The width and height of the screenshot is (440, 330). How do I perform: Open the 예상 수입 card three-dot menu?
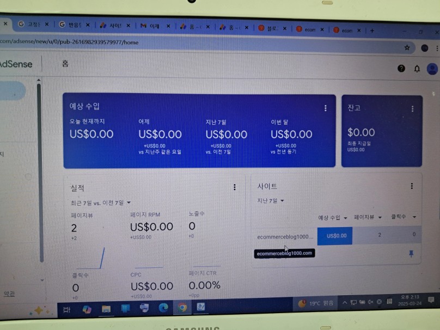click(x=326, y=108)
